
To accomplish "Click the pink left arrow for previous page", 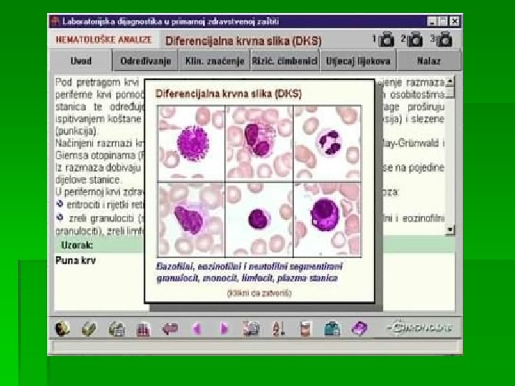I will 197,328.
